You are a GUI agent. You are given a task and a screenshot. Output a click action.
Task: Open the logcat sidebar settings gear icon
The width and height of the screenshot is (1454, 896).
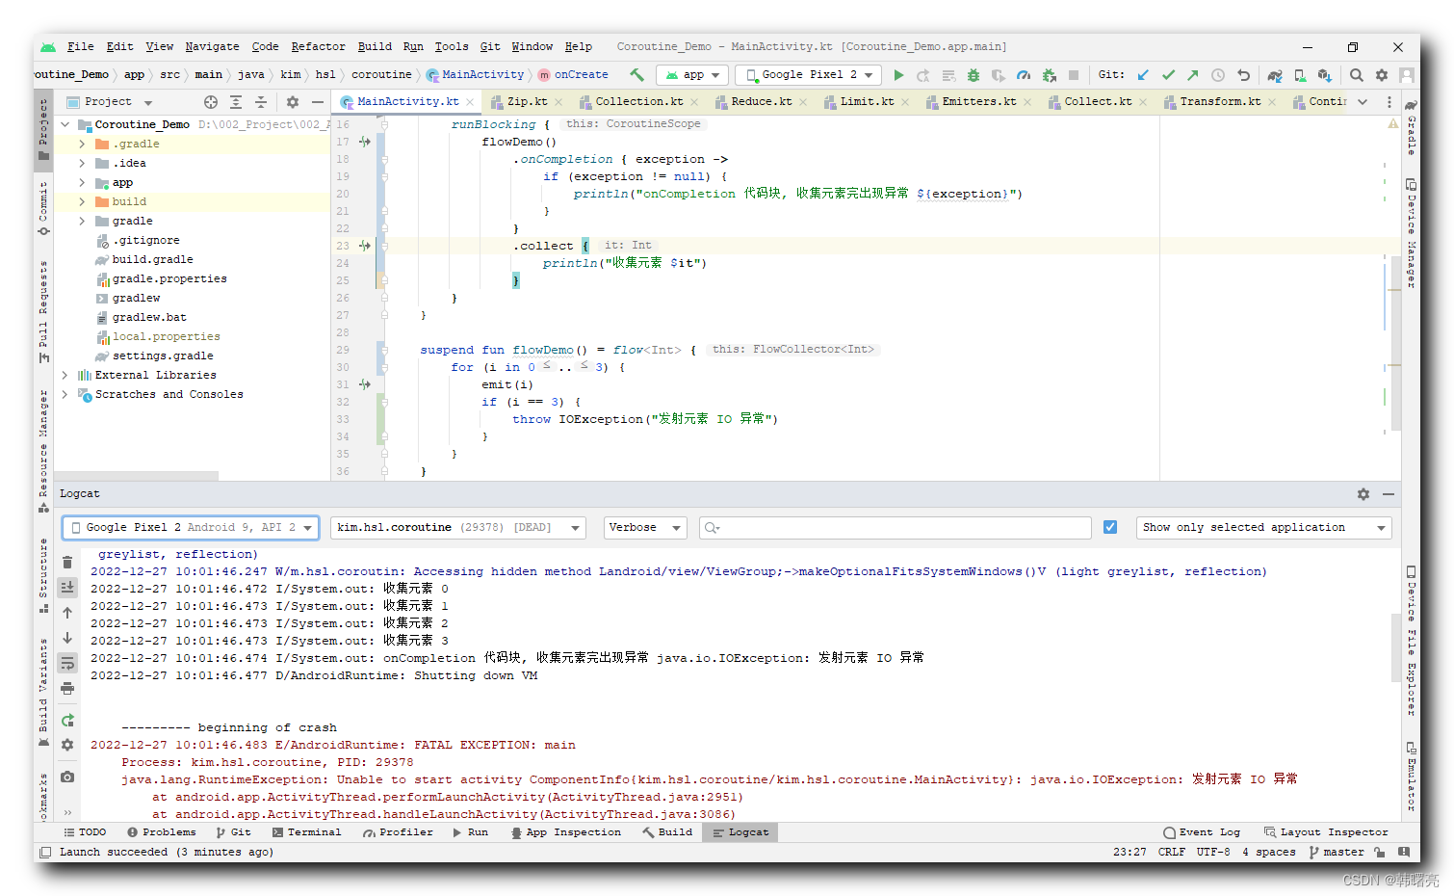tap(67, 745)
